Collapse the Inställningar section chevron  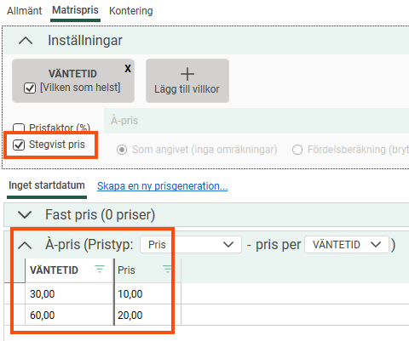tap(26, 41)
